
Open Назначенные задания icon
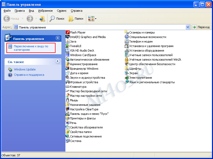point(68,105)
